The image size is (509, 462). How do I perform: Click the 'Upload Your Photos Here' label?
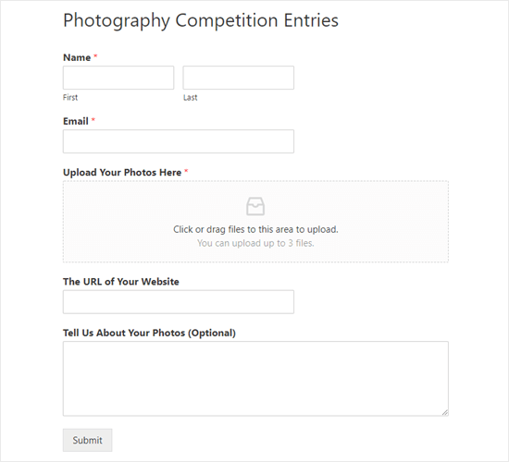122,172
